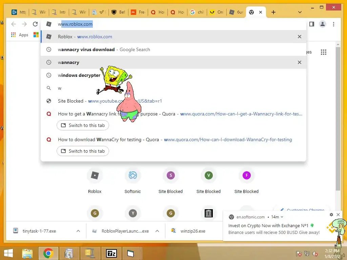347x260 pixels.
Task: Open the Microsoft bookmark icon
Action: tap(36, 35)
